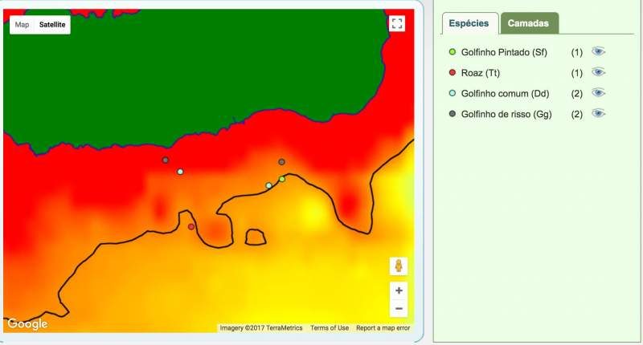Select the light blue Golfinho comum legend dot
This screenshot has height=345, width=643.
pos(453,93)
